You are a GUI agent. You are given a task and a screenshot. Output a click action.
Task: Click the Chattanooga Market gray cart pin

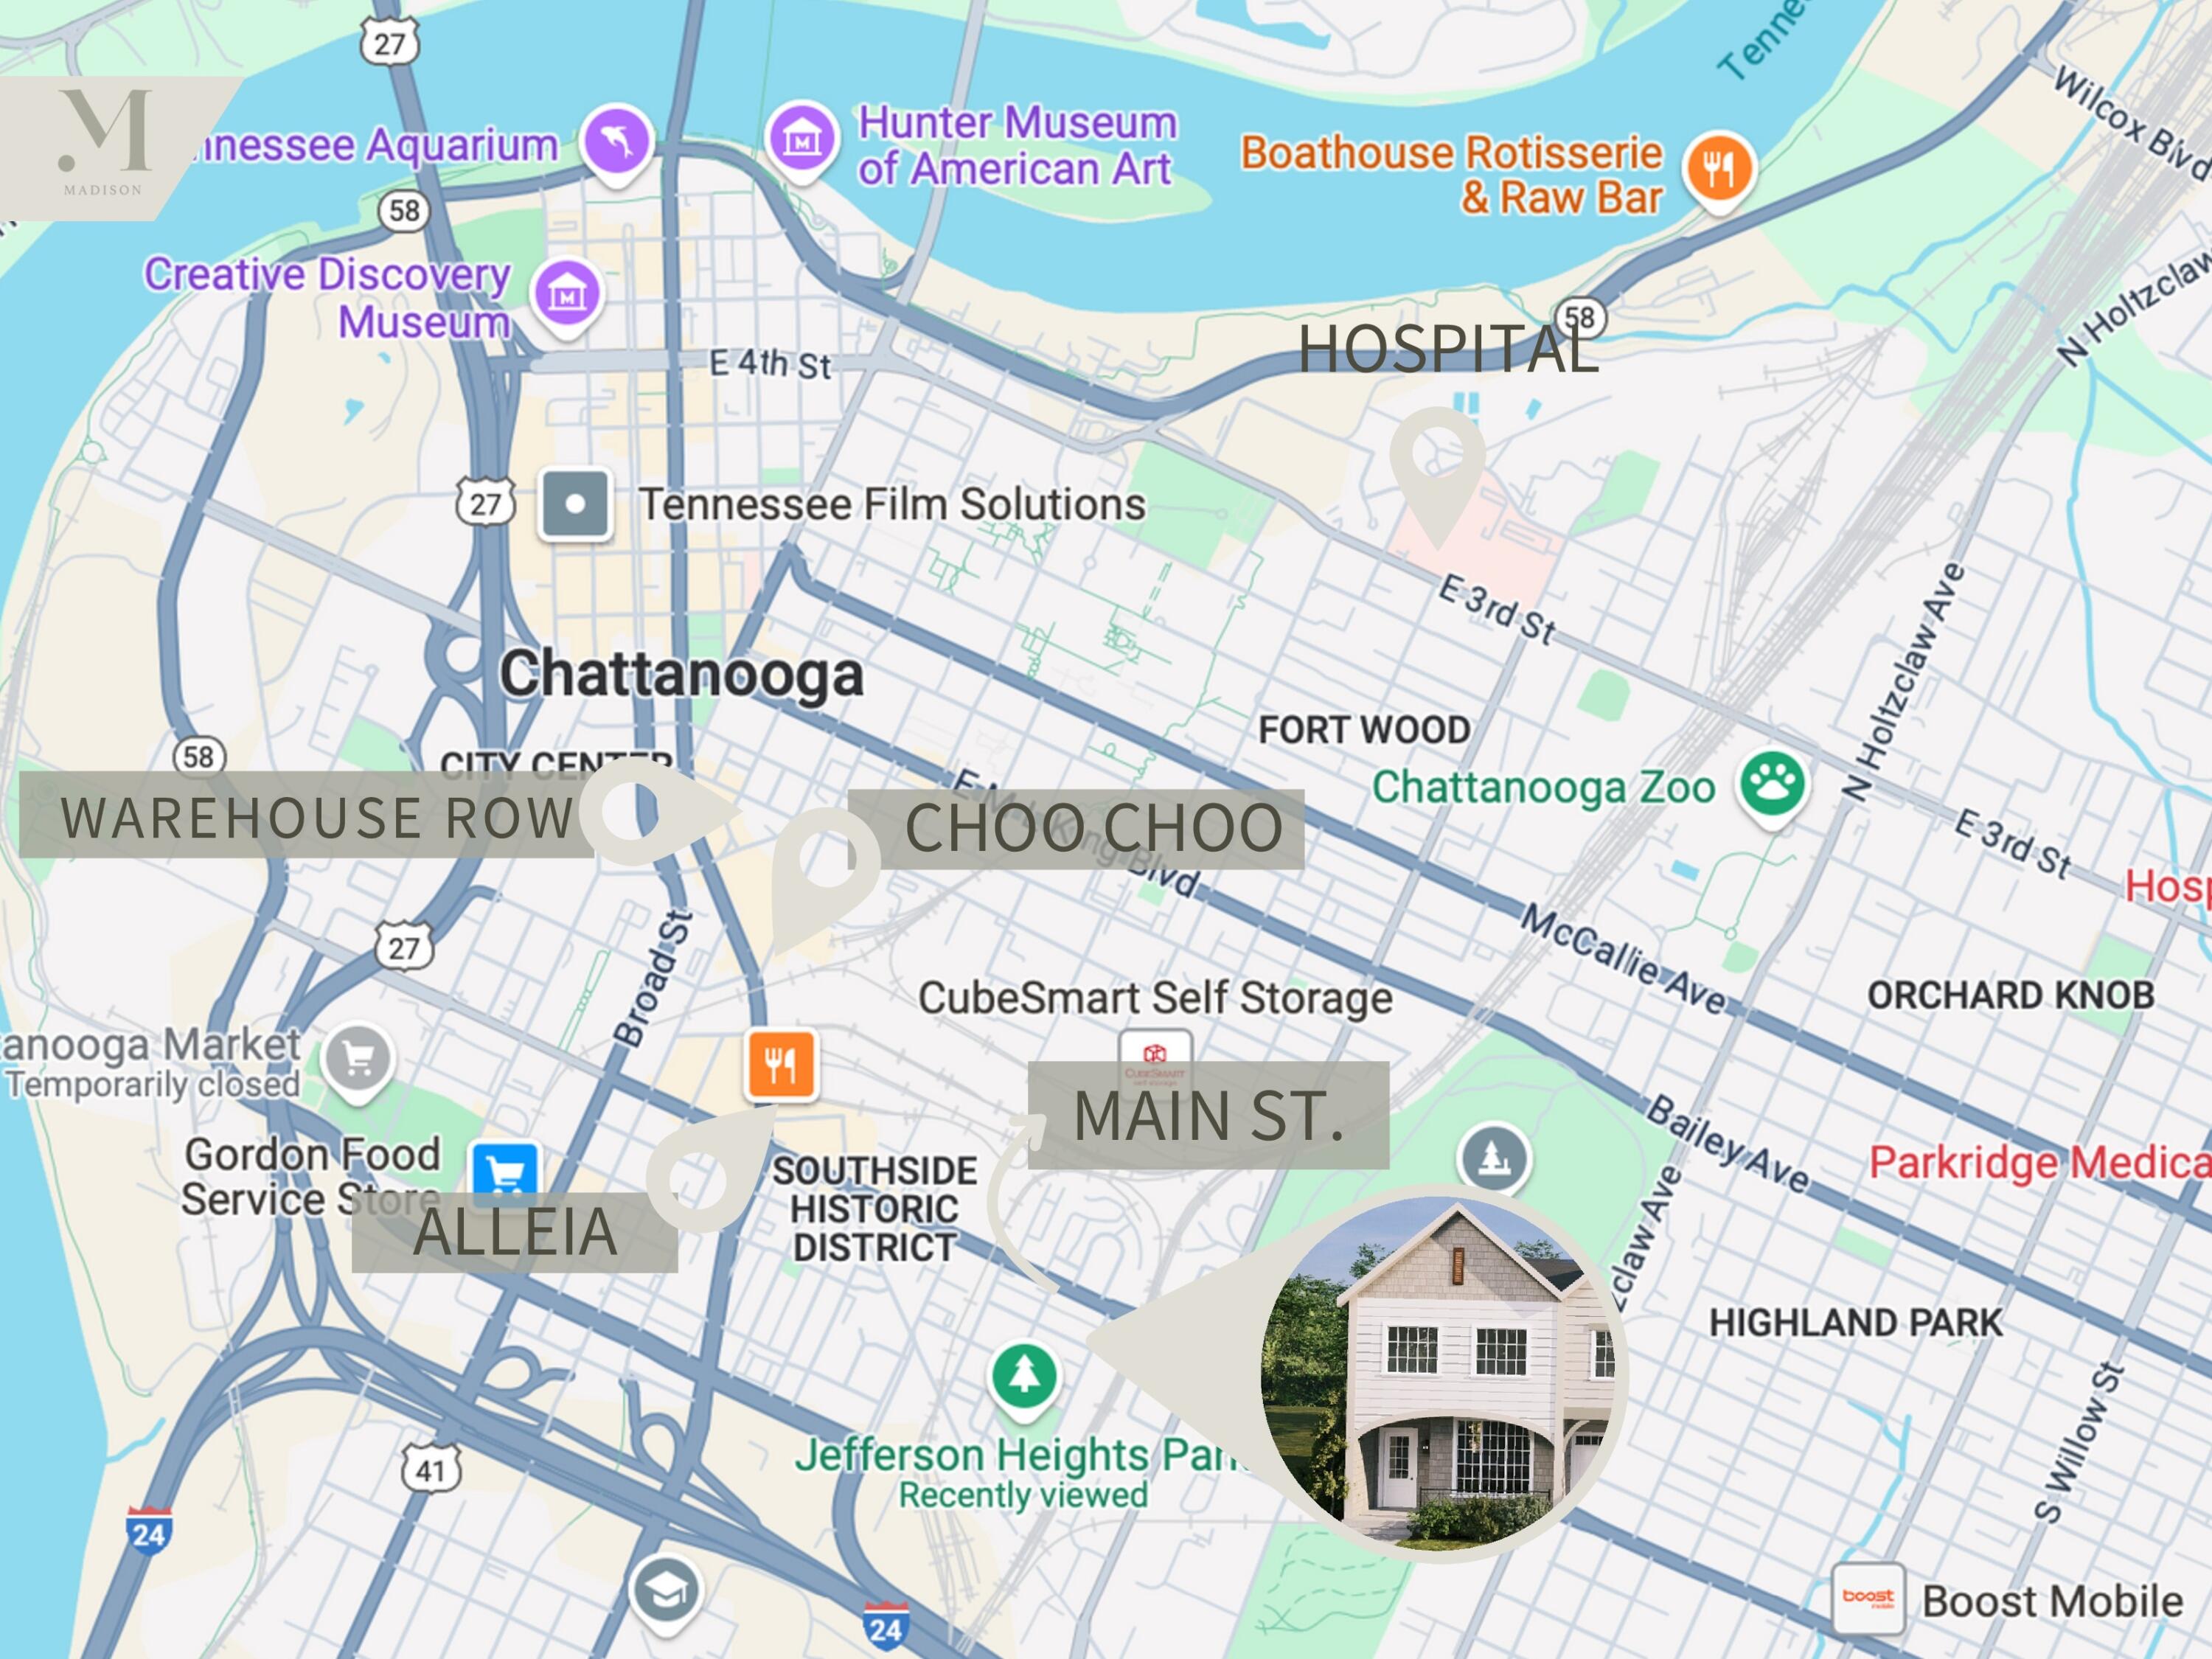tap(358, 1058)
